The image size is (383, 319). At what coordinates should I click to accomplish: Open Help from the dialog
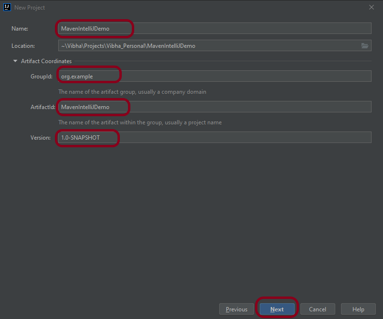click(x=358, y=309)
